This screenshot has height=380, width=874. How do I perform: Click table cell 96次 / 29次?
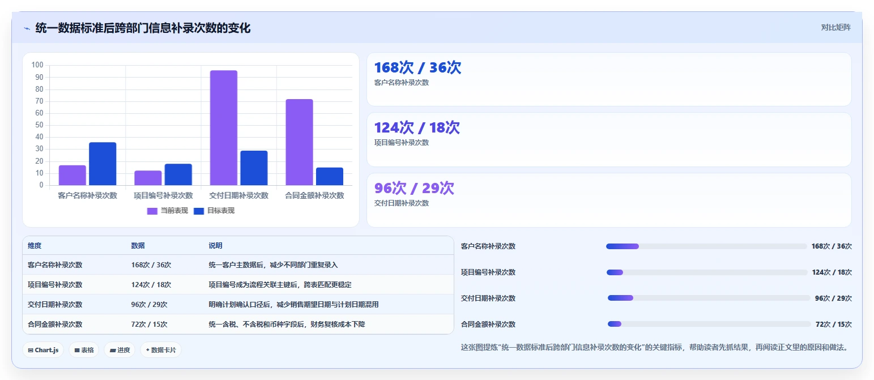[150, 305]
